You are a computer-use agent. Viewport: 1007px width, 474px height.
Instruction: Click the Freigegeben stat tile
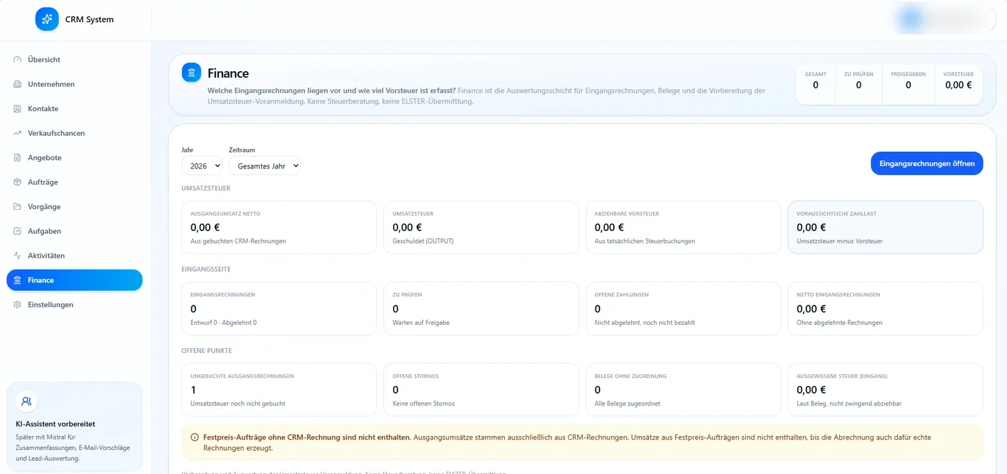coord(908,85)
